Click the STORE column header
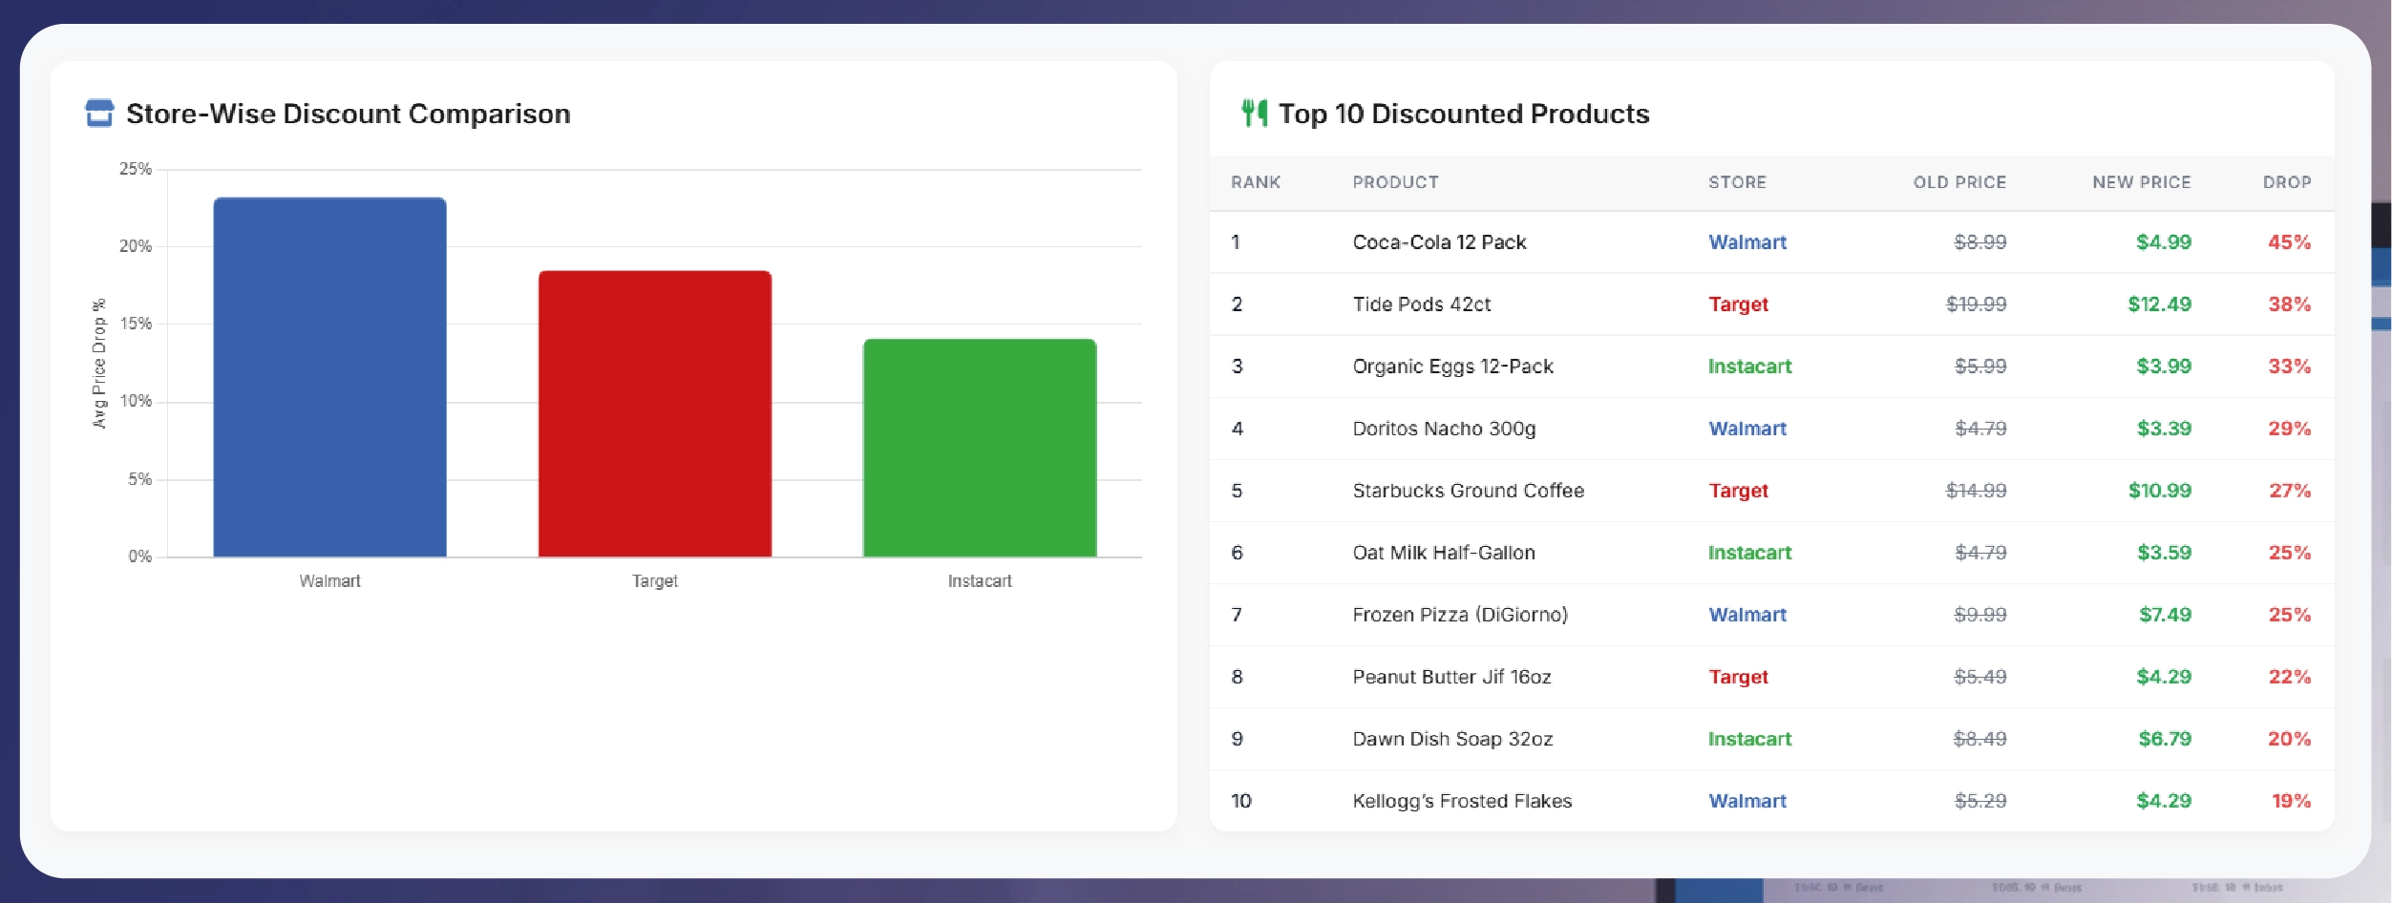Image resolution: width=2392 pixels, height=903 pixels. pyautogui.click(x=1737, y=182)
